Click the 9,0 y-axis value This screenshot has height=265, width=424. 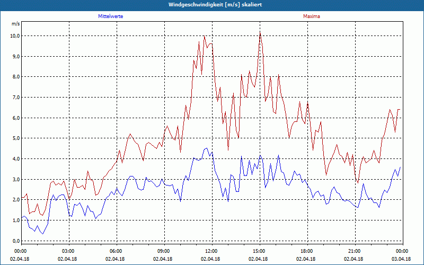16,57
